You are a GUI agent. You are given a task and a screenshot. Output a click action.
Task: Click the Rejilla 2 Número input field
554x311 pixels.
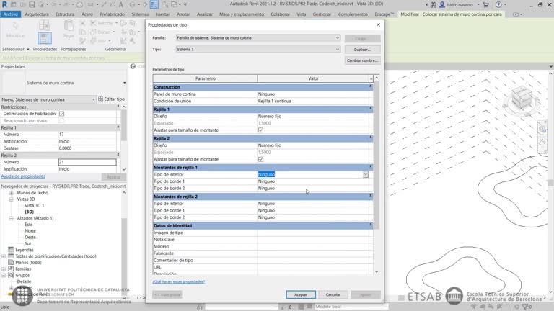(x=87, y=162)
